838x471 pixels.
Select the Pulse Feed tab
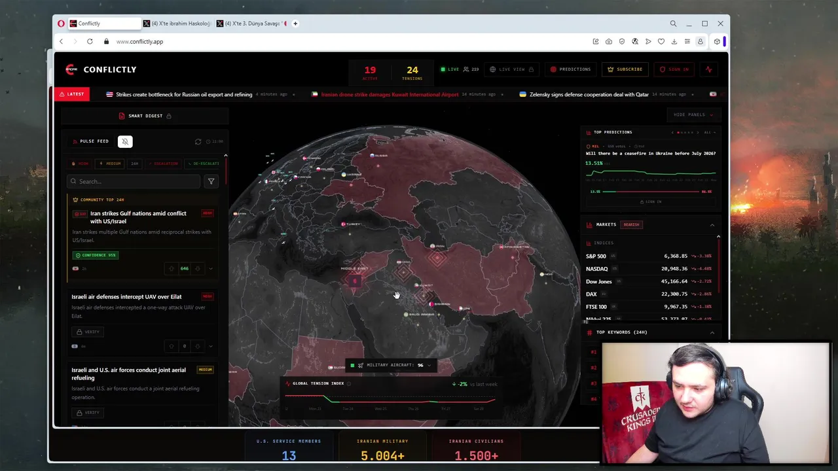coord(90,141)
